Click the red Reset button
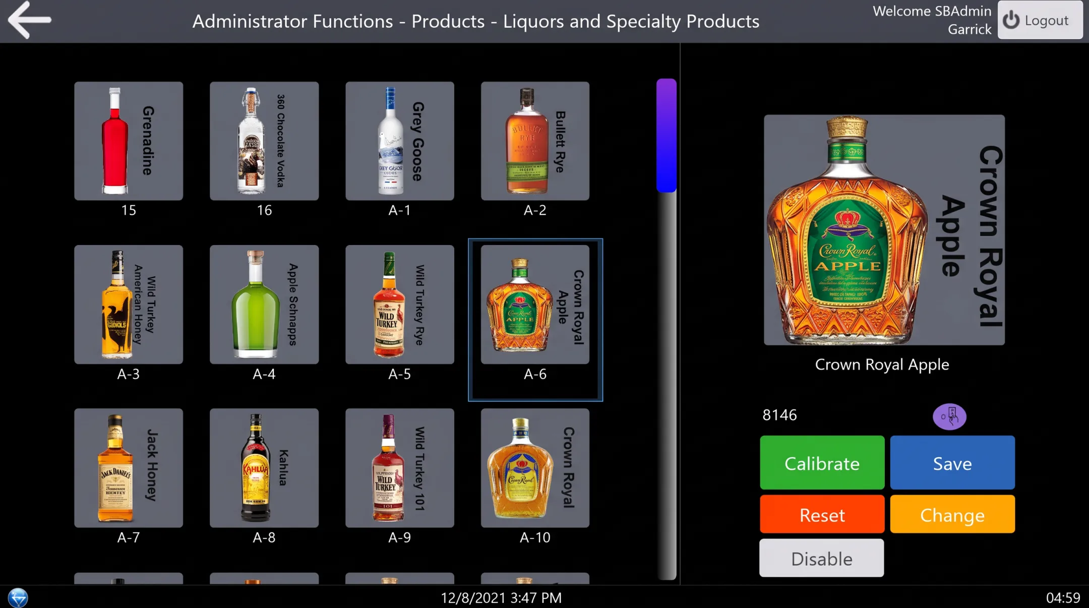This screenshot has height=608, width=1089. 822,514
